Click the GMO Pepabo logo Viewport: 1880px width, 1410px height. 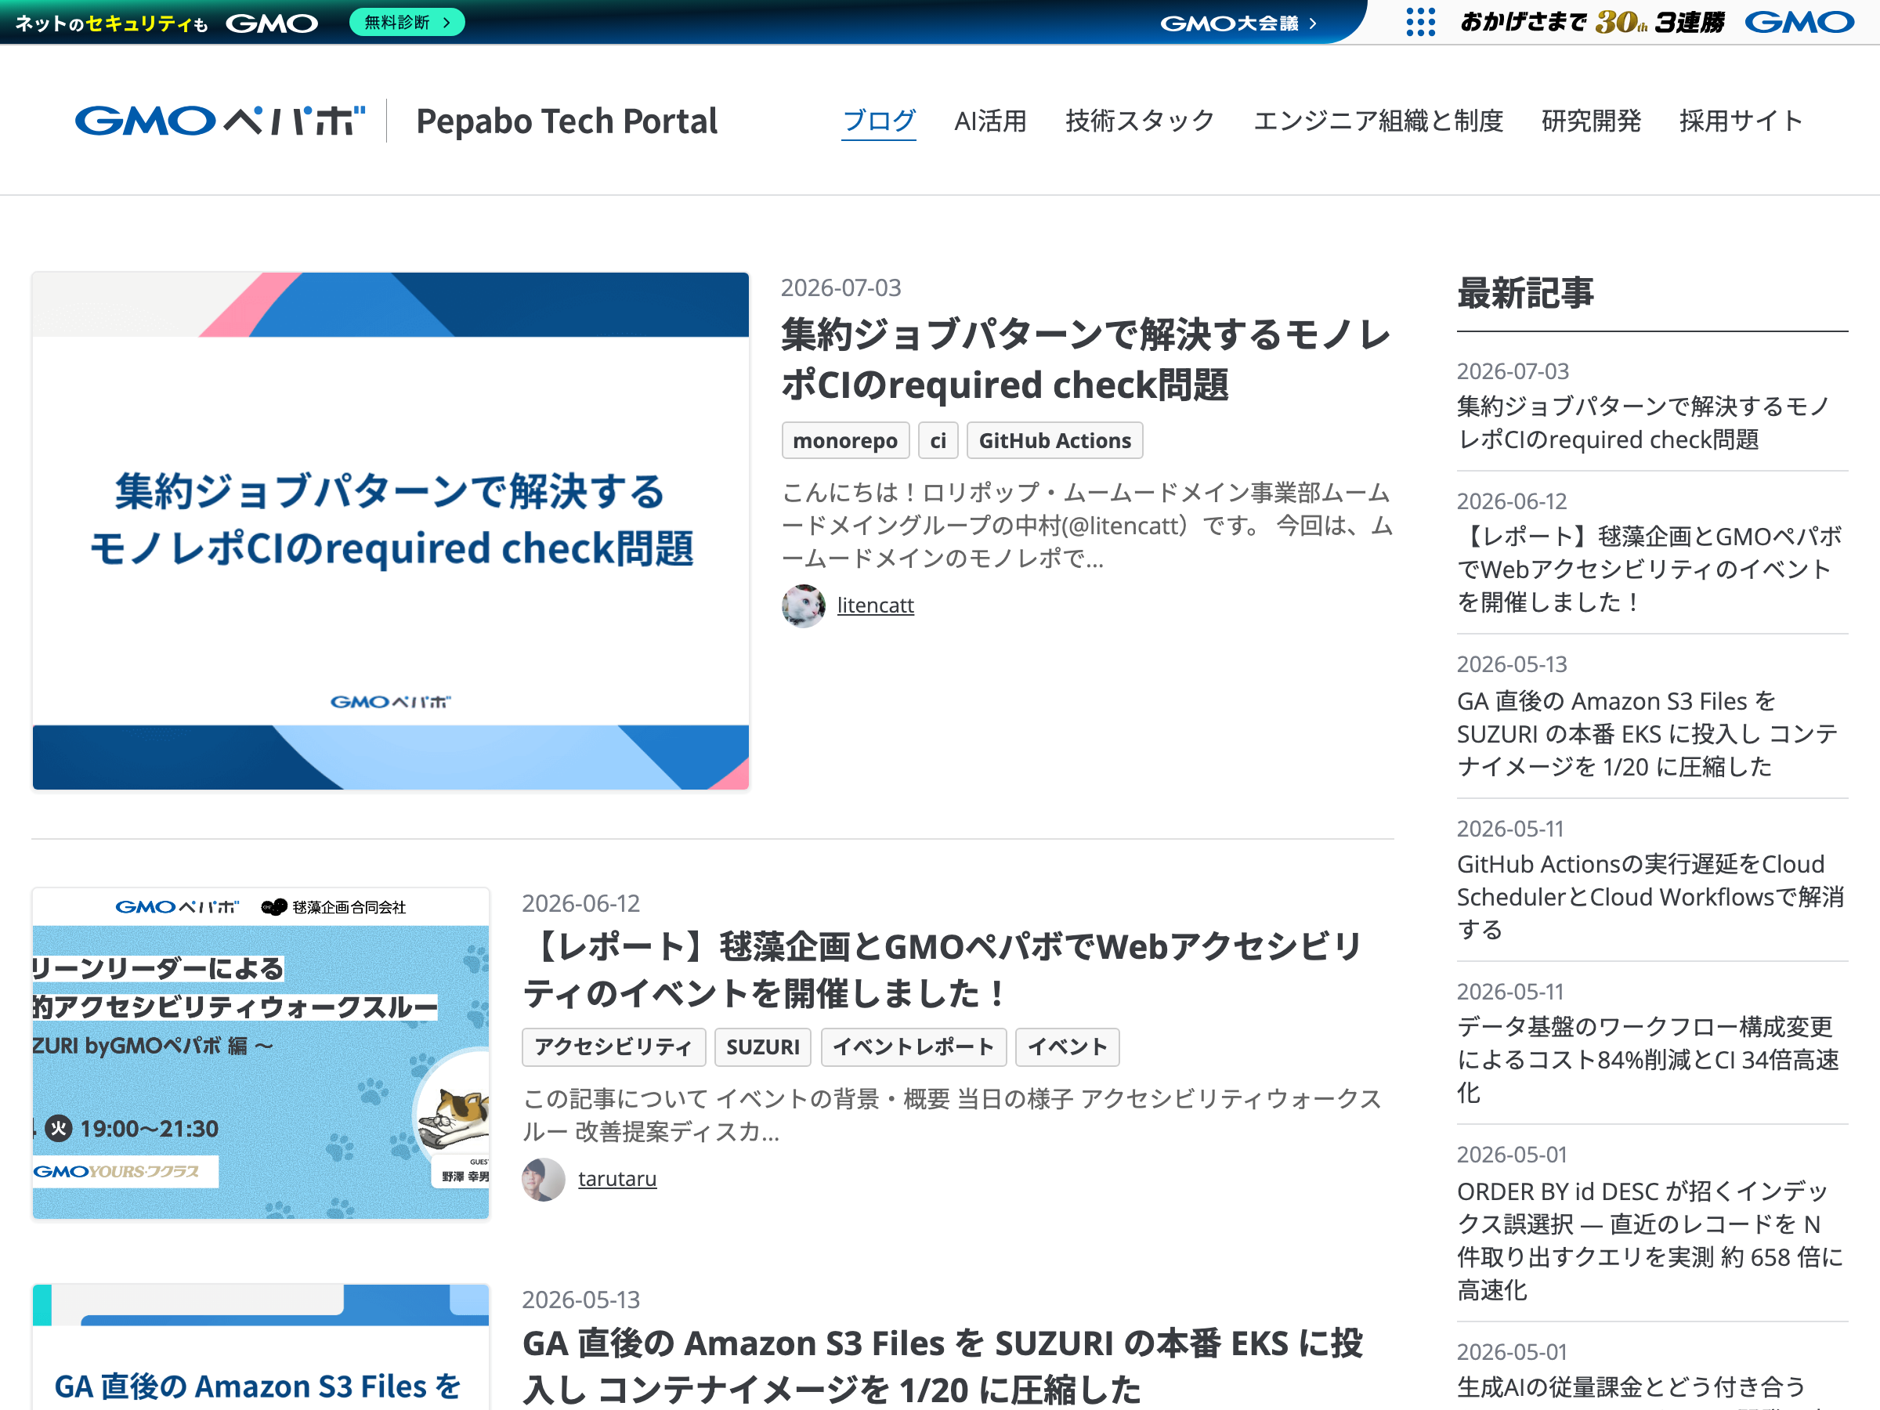pyautogui.click(x=220, y=121)
